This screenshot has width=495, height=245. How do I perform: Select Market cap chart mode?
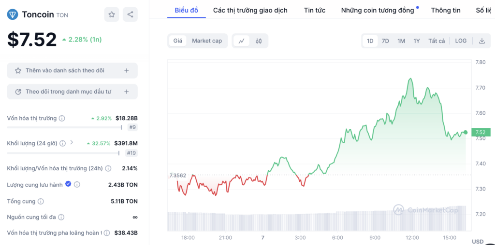(207, 41)
